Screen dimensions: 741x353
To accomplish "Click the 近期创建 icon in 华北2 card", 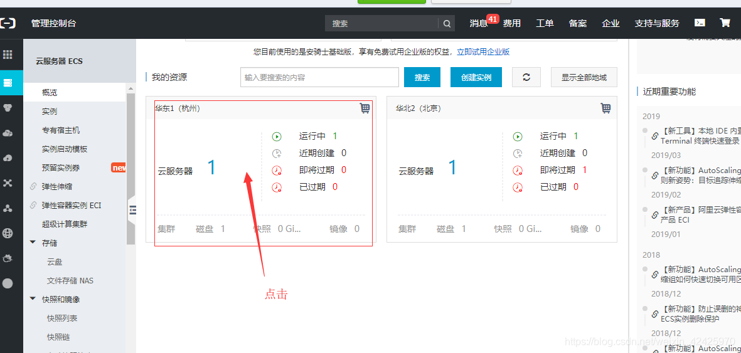I will click(x=518, y=153).
